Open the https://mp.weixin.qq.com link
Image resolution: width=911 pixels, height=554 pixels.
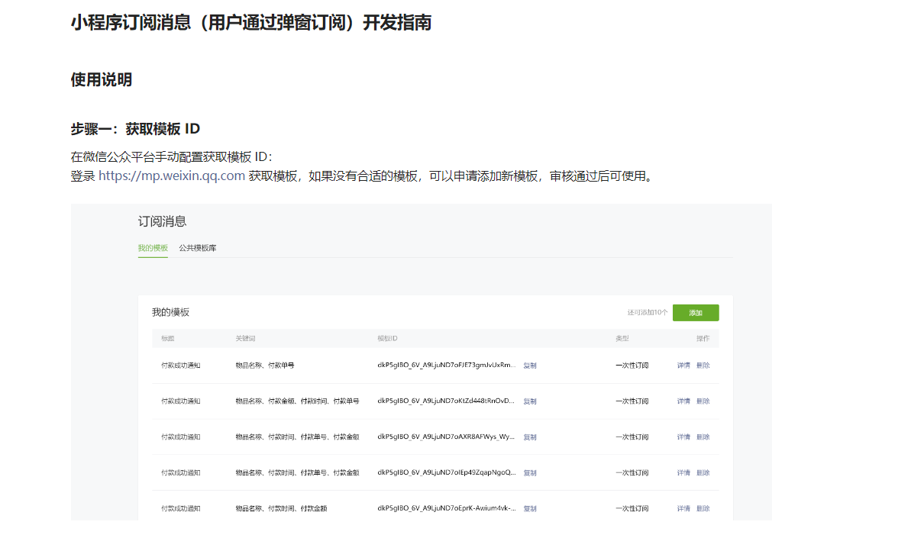click(x=171, y=176)
